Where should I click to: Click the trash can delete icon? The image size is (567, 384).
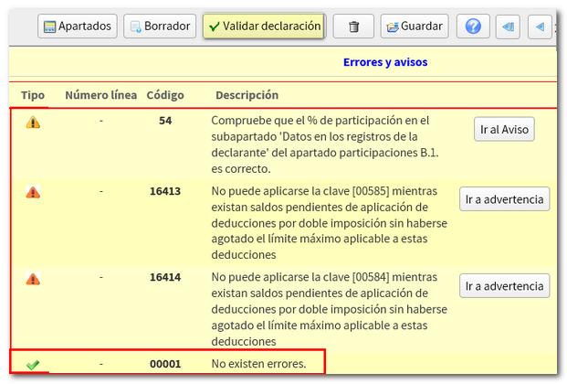[352, 27]
